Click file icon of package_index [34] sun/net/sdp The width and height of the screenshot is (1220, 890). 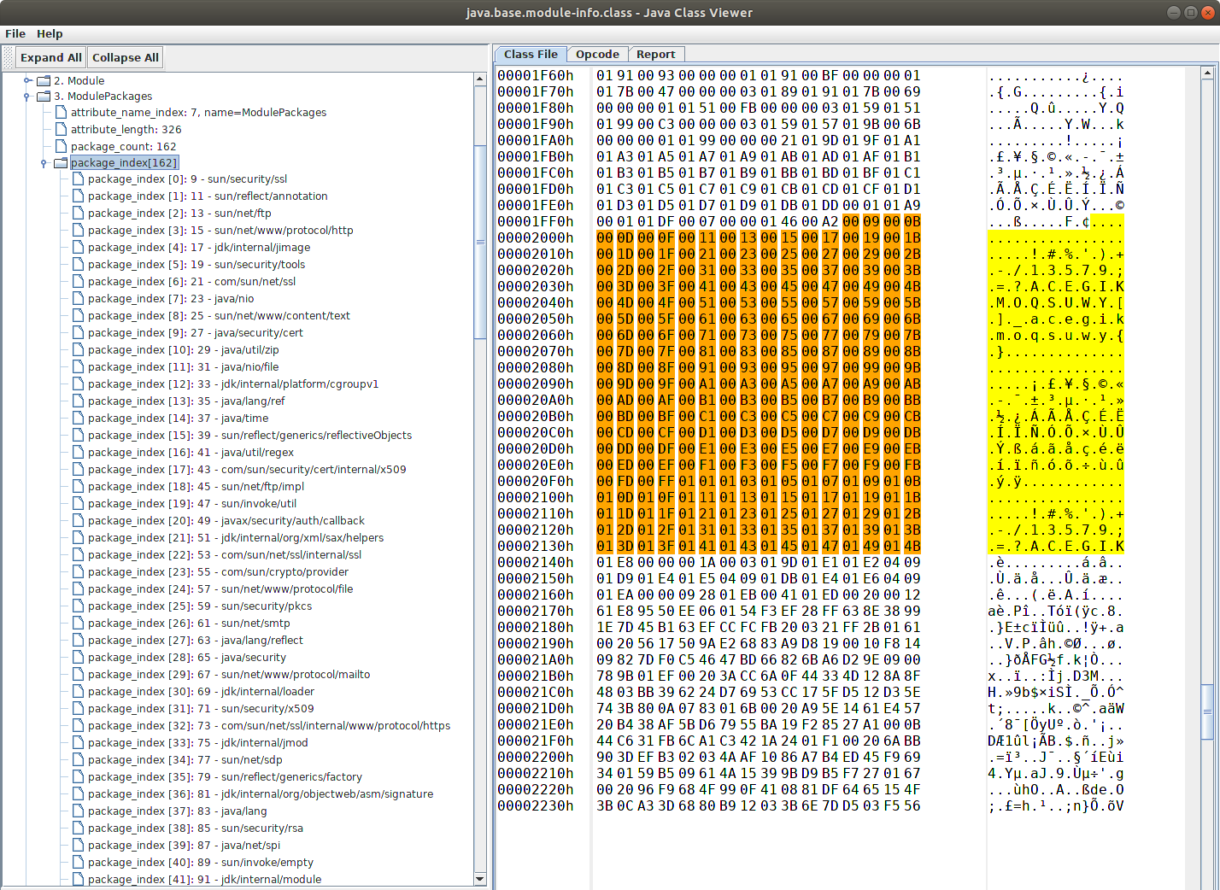click(78, 759)
